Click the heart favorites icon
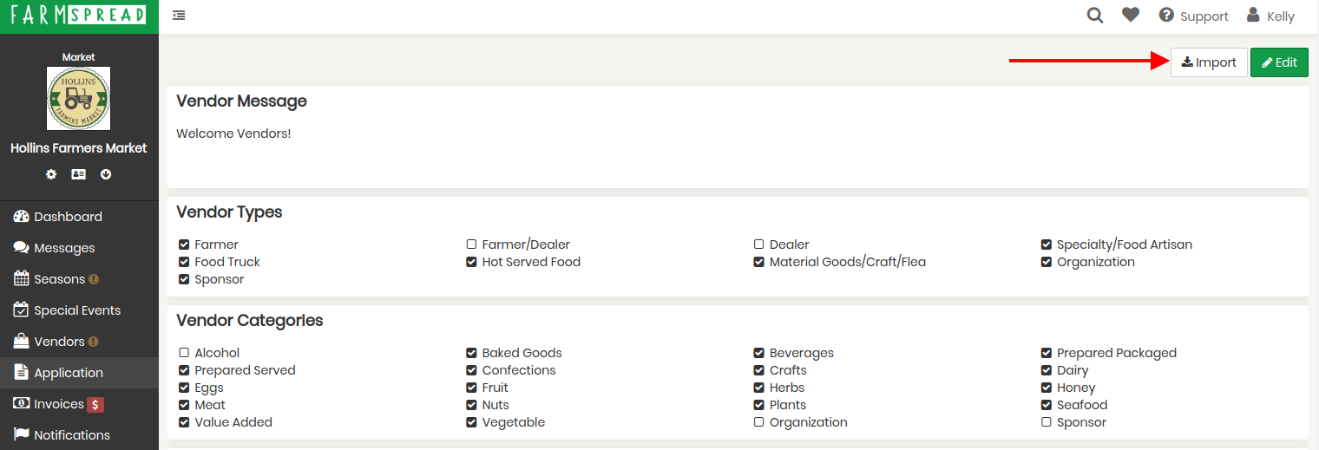 pyautogui.click(x=1131, y=16)
